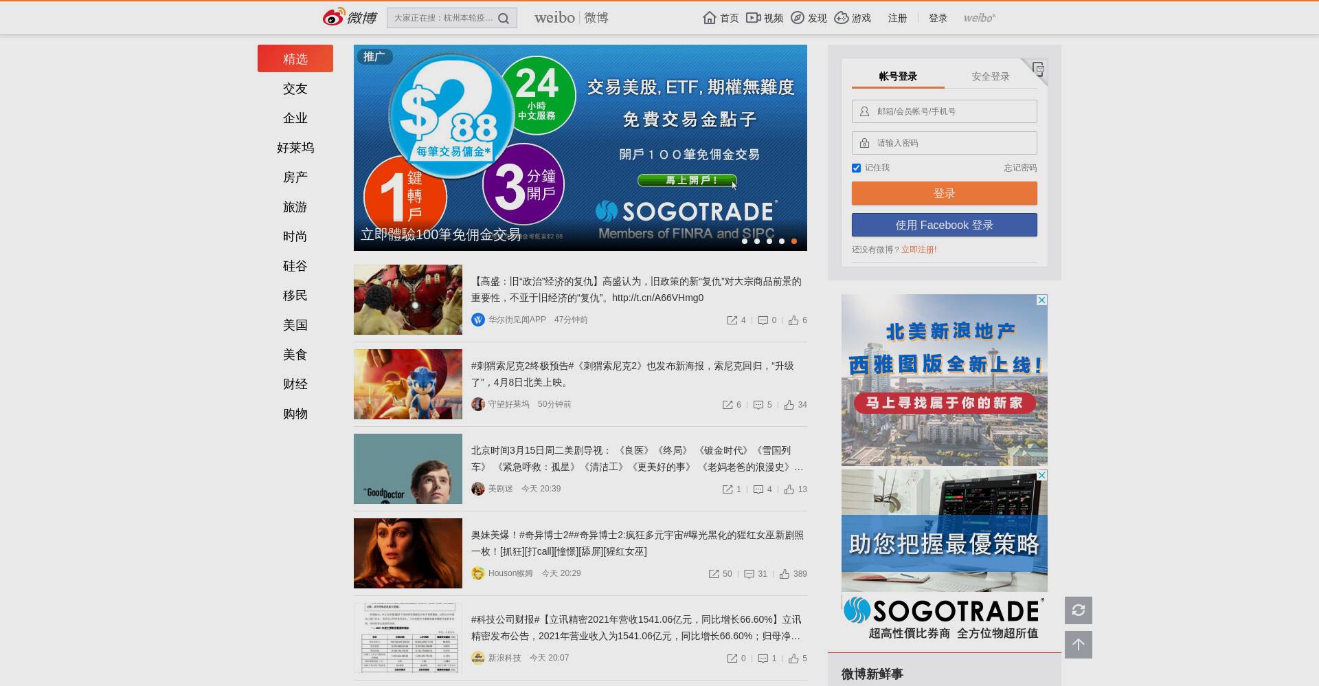Open the 发现 discover compass icon
This screenshot has width=1319, height=686.
pos(798,18)
